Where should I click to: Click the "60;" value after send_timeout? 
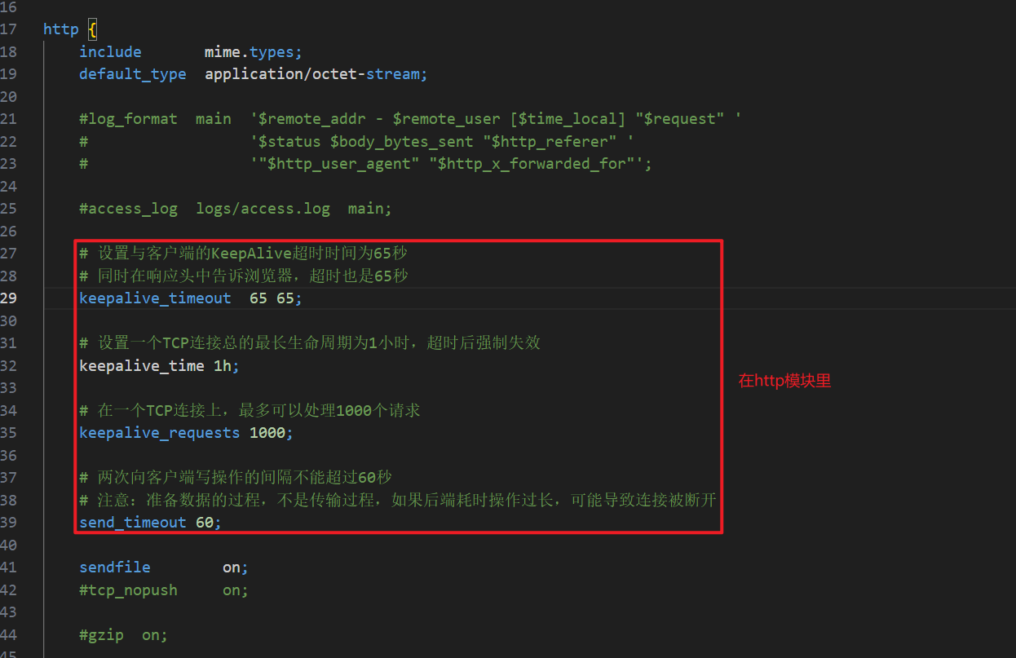tap(209, 523)
